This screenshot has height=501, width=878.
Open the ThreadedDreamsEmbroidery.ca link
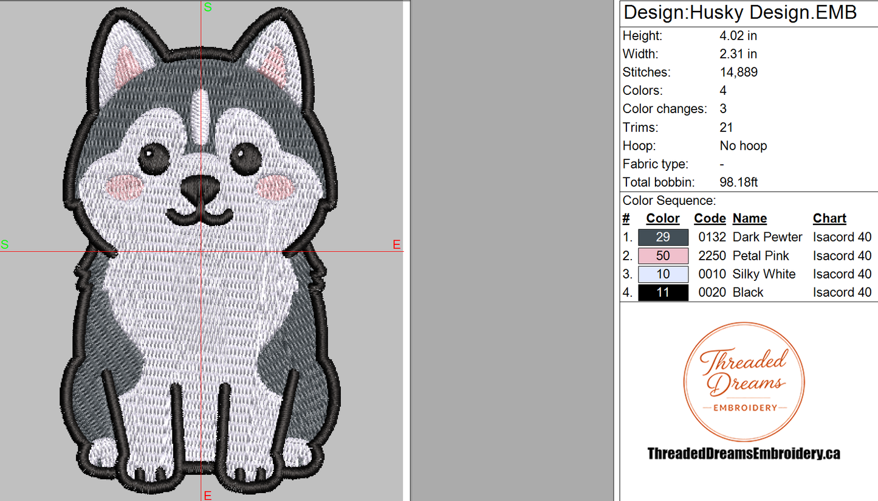(744, 453)
